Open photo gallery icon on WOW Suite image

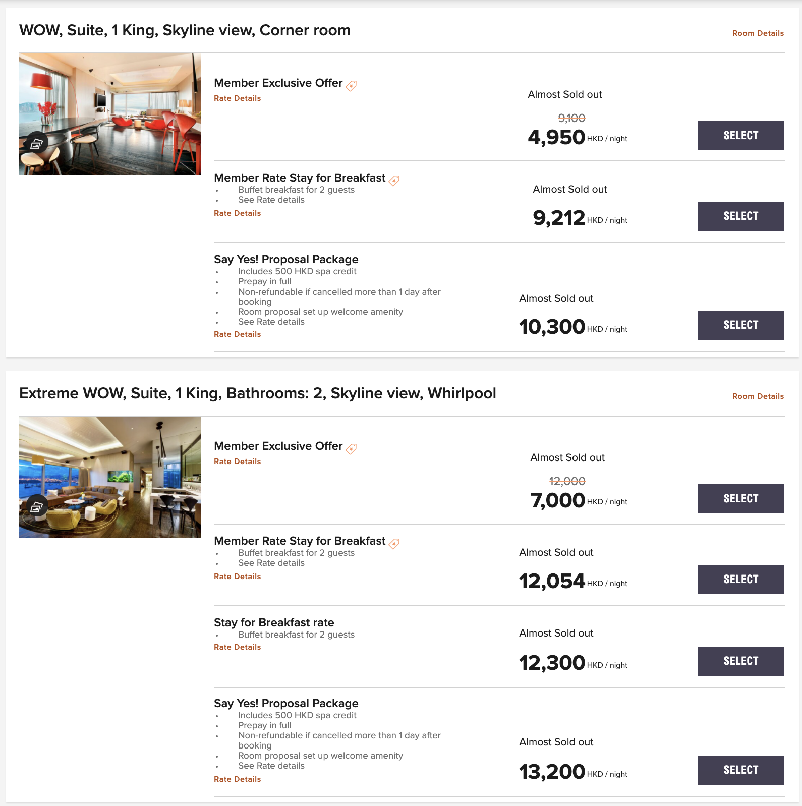[x=36, y=144]
